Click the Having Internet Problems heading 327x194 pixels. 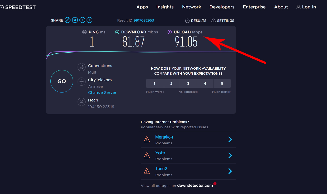[165, 122]
